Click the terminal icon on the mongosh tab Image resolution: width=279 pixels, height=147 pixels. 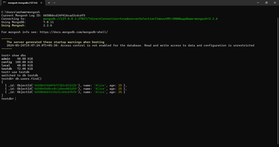(5, 3)
